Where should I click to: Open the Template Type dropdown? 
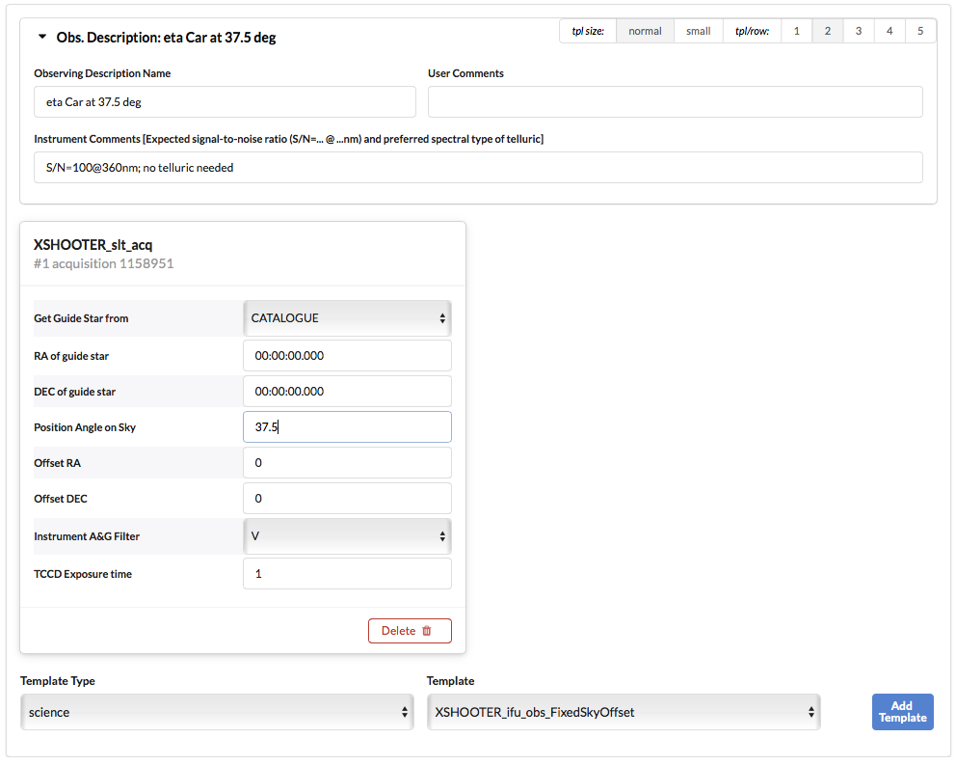tap(217, 712)
